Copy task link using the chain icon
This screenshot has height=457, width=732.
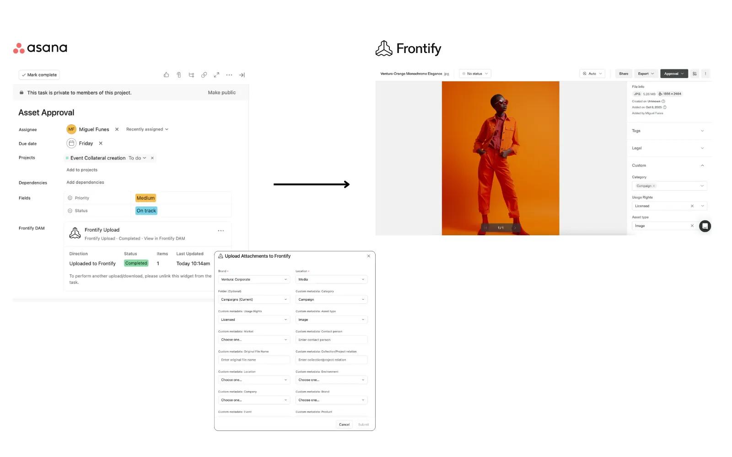pyautogui.click(x=204, y=75)
